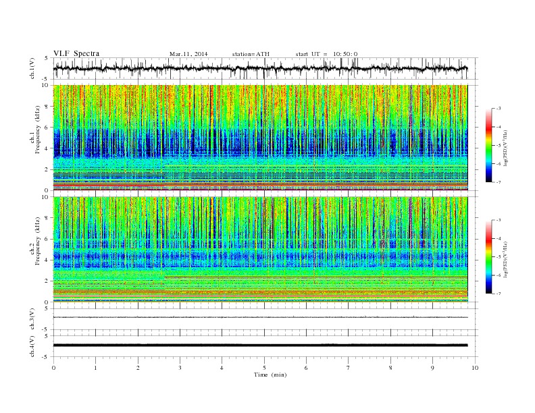Click inside the ch.2 spectrogram panel
535x413 pixels.
click(x=260, y=250)
